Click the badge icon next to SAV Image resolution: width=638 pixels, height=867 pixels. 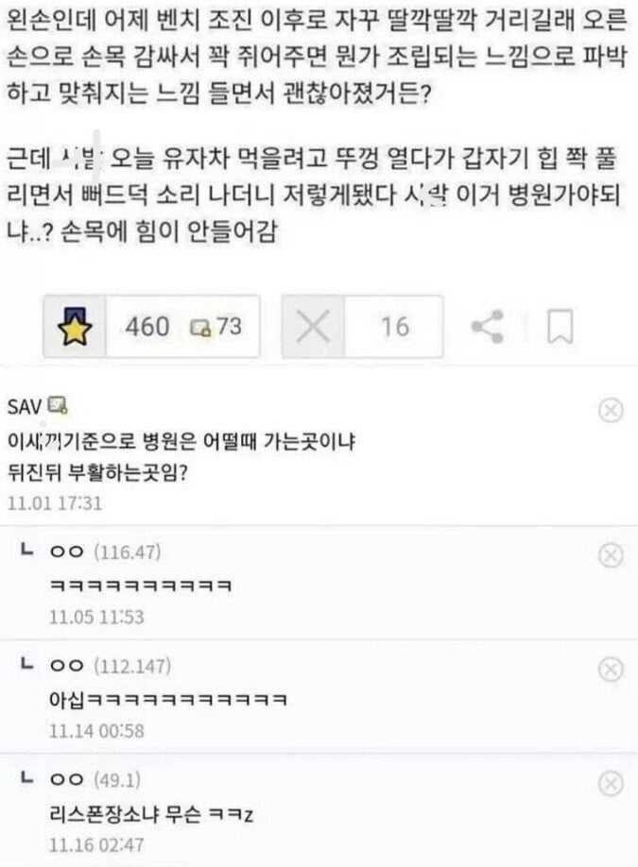coord(58,406)
